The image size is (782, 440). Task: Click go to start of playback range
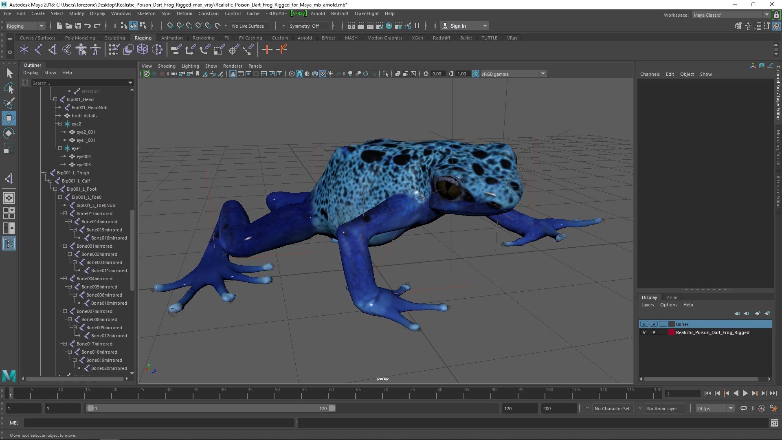(x=707, y=393)
